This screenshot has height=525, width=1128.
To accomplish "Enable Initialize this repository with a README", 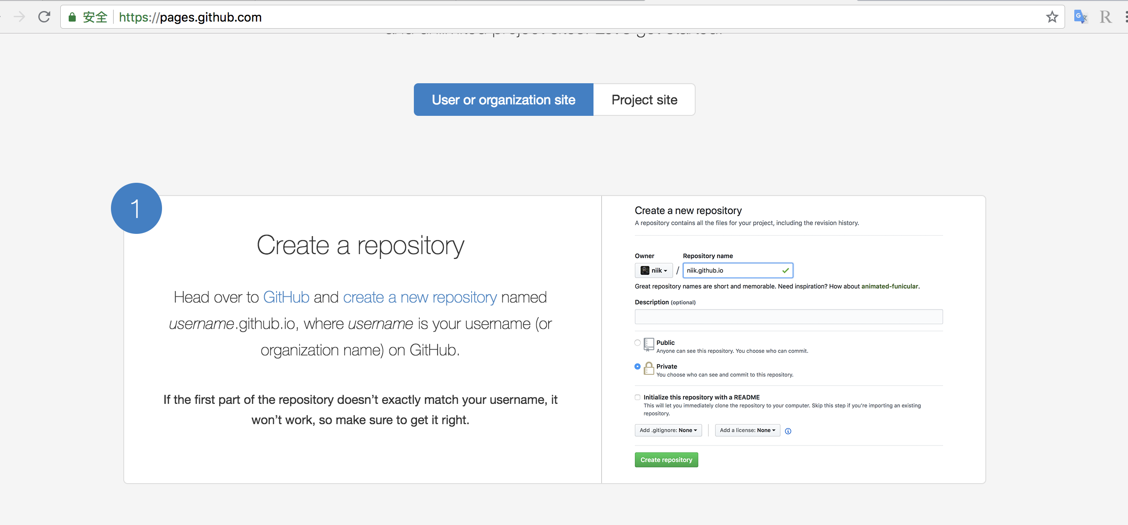I will tap(638, 397).
